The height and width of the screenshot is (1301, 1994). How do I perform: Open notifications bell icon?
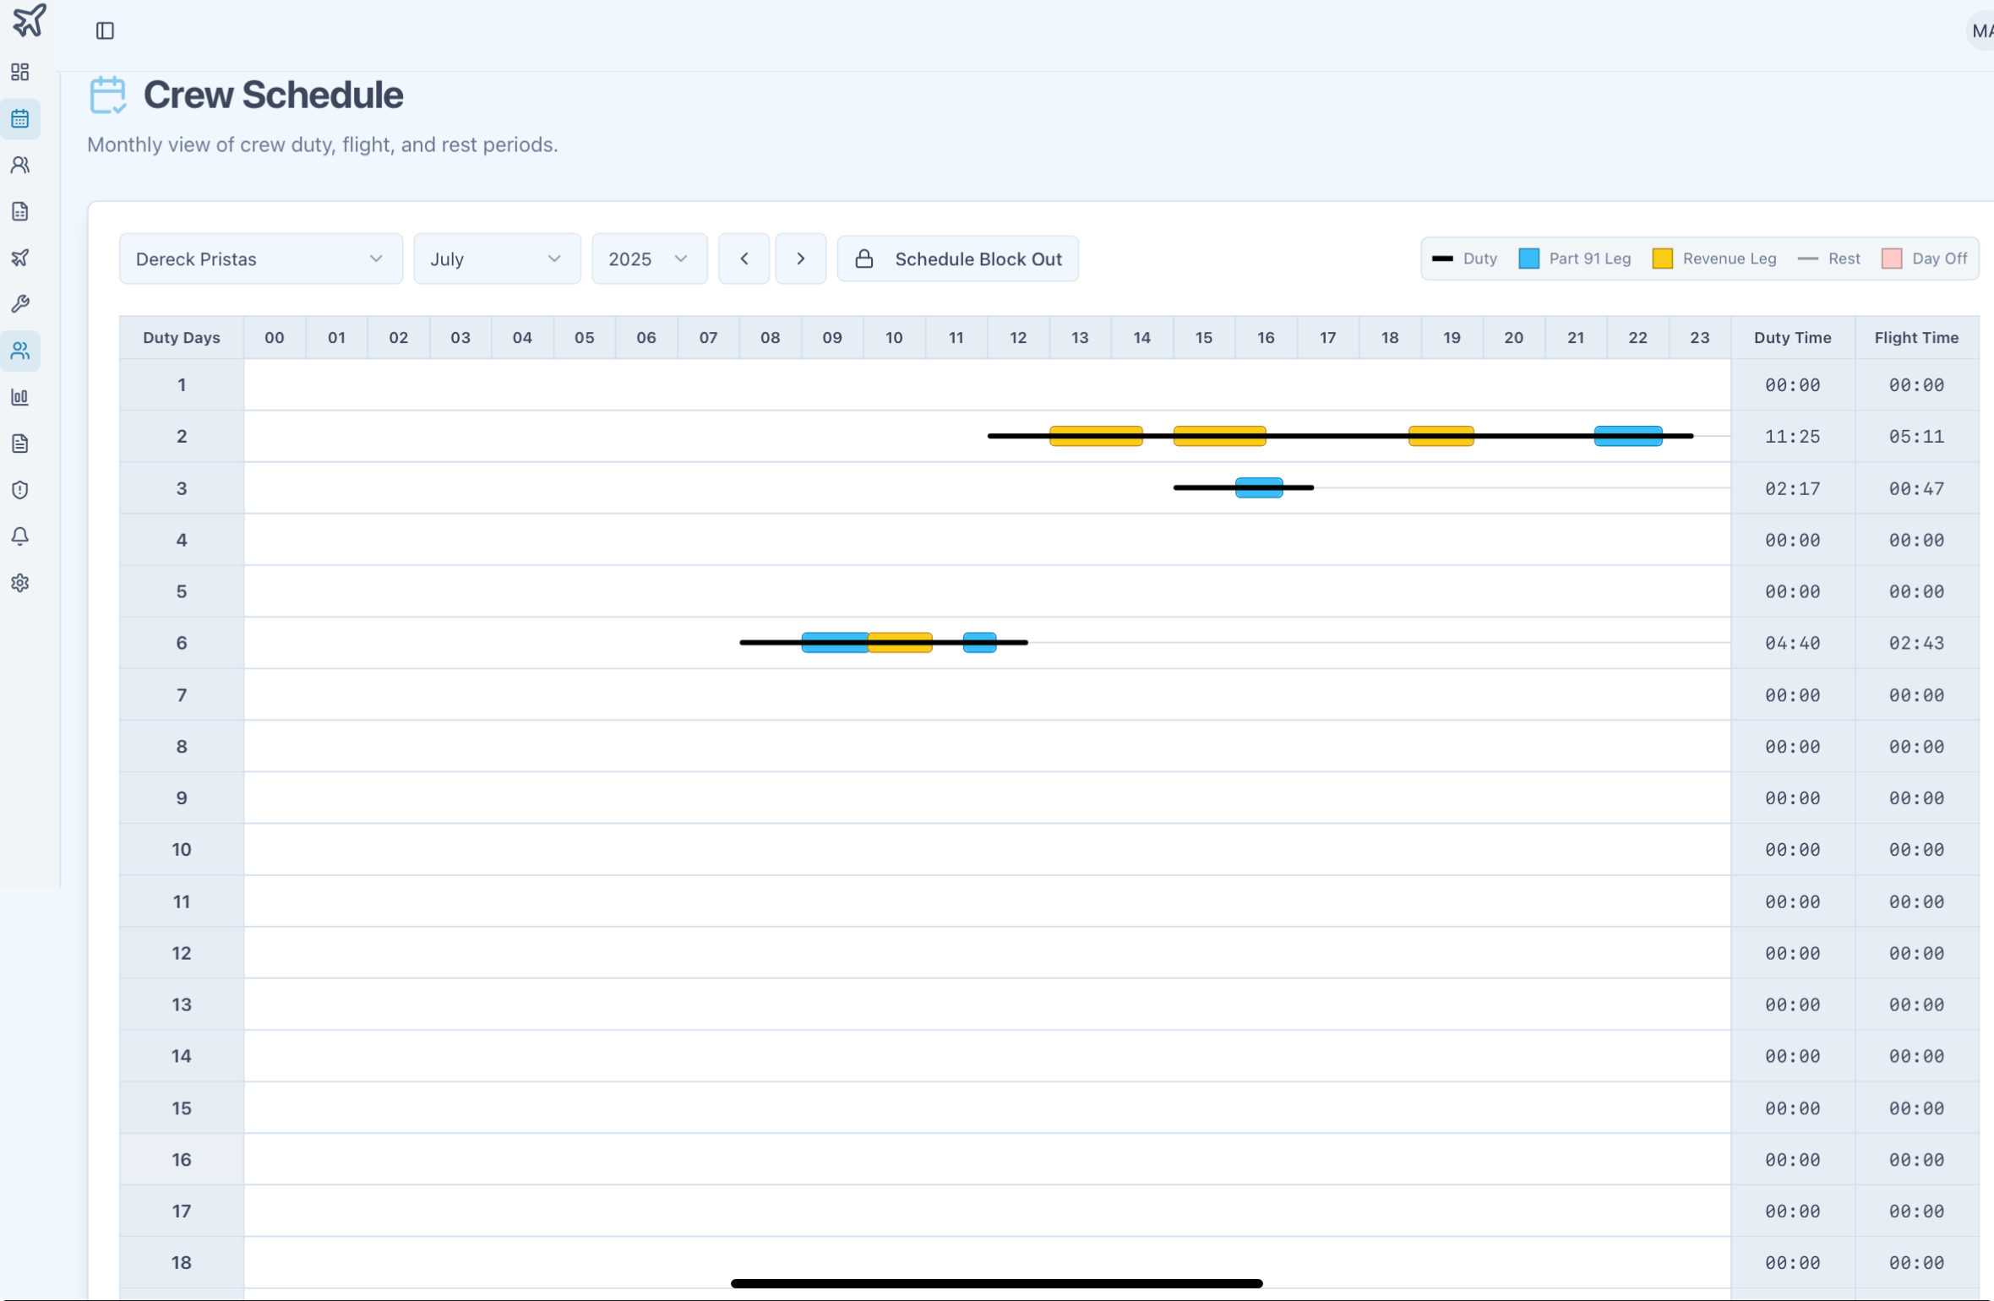tap(20, 536)
